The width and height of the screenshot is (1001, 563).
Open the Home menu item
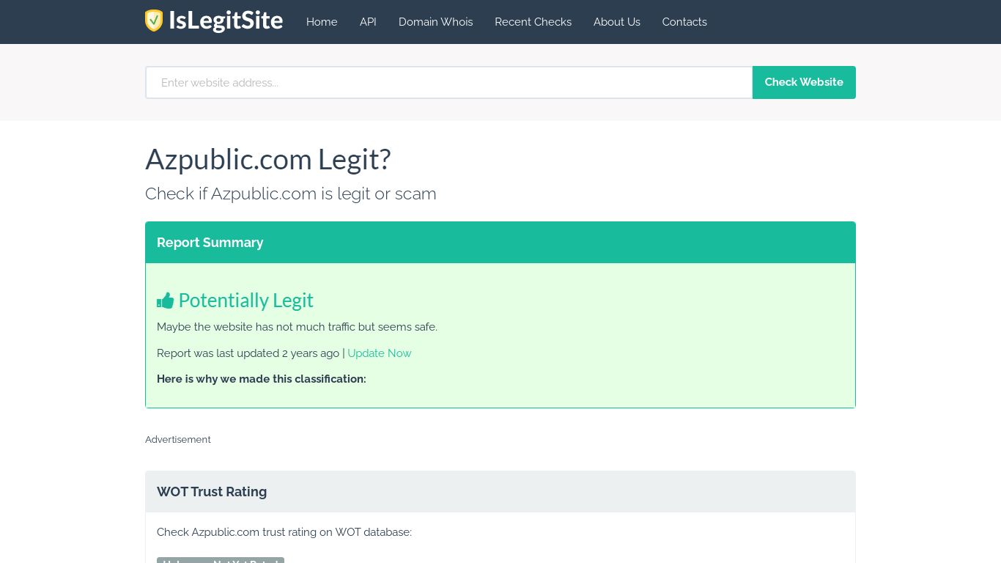[x=322, y=22]
